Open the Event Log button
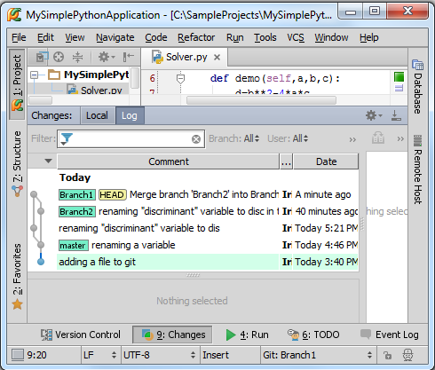The height and width of the screenshot is (370, 435). [390, 335]
